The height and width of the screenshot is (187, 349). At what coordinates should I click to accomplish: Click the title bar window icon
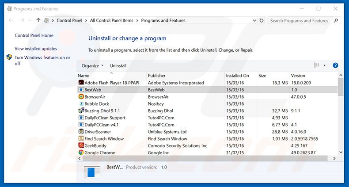(9, 9)
